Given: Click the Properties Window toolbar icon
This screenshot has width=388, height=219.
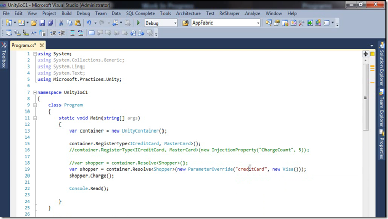Looking at the screenshot, I should click(277, 23).
